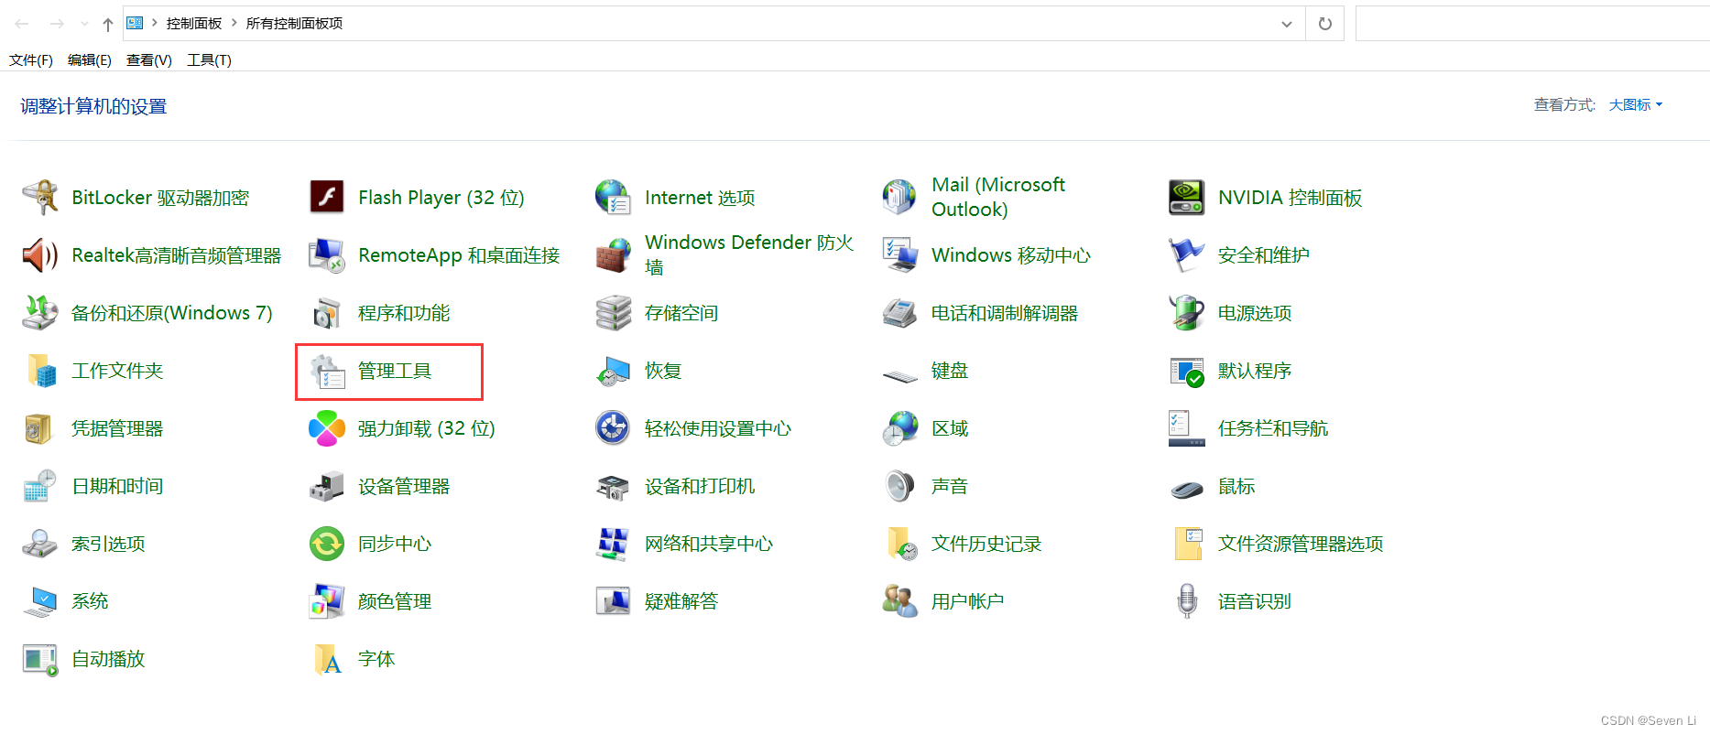Open the 恢复 recovery icon
Screen dimensions: 1710x734
614,370
